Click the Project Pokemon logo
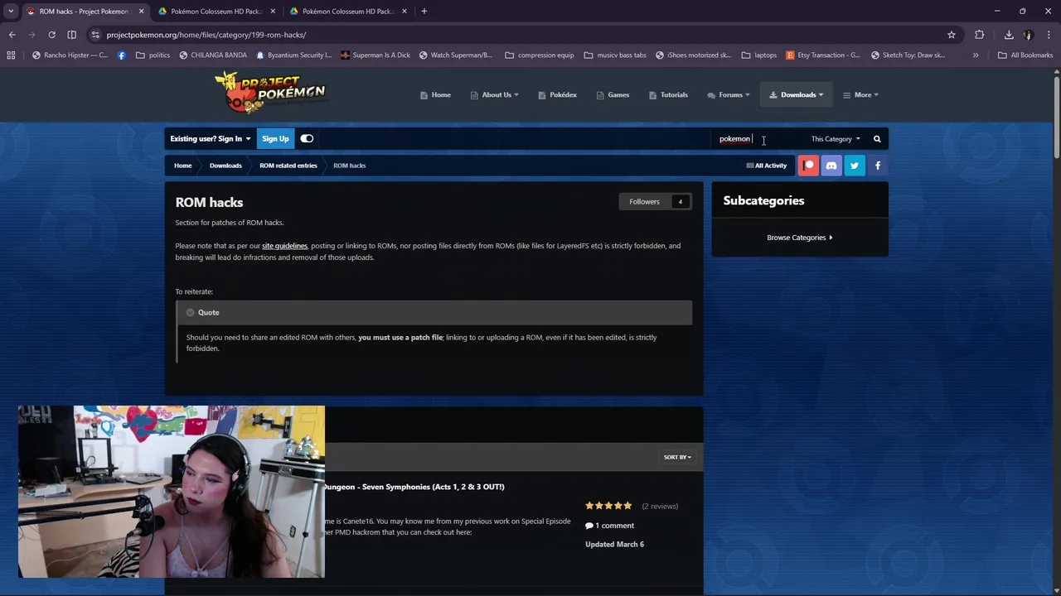1061x596 pixels. point(270,92)
